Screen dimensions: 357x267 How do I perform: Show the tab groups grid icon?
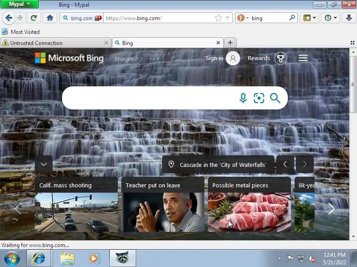point(353,43)
